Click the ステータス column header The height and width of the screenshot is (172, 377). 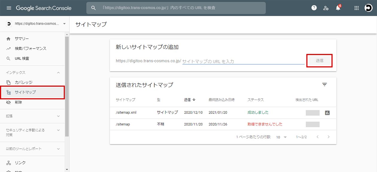(256, 100)
